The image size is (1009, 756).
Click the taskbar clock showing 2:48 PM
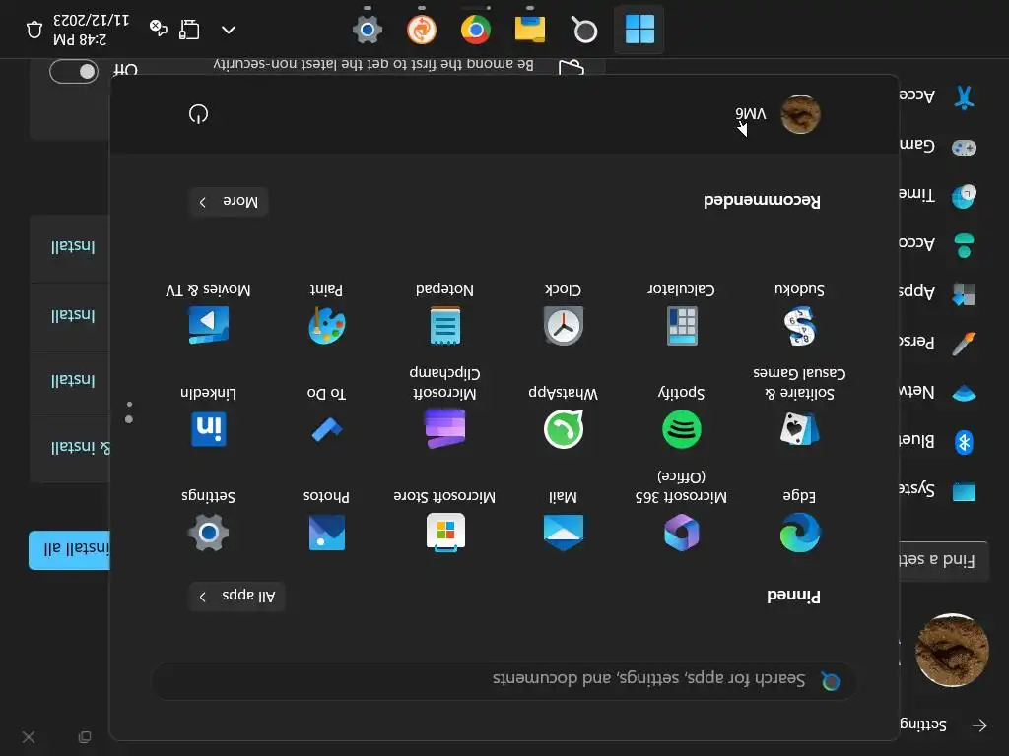point(91,30)
